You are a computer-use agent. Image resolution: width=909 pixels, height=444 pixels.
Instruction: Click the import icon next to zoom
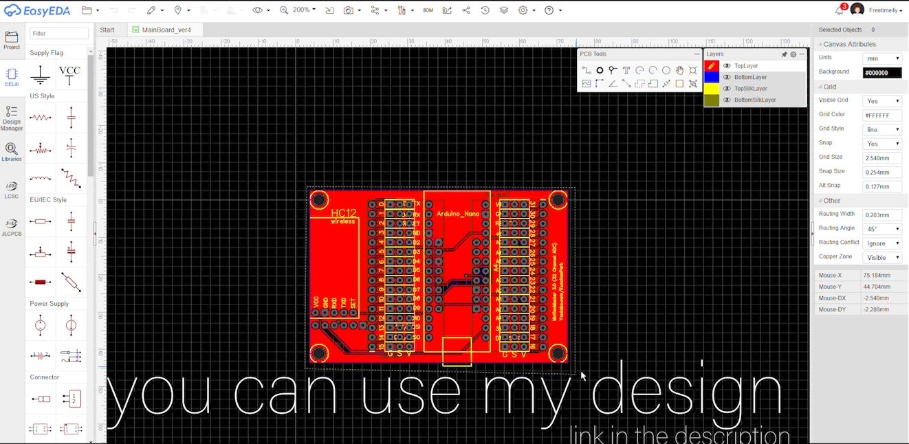pyautogui.click(x=329, y=10)
